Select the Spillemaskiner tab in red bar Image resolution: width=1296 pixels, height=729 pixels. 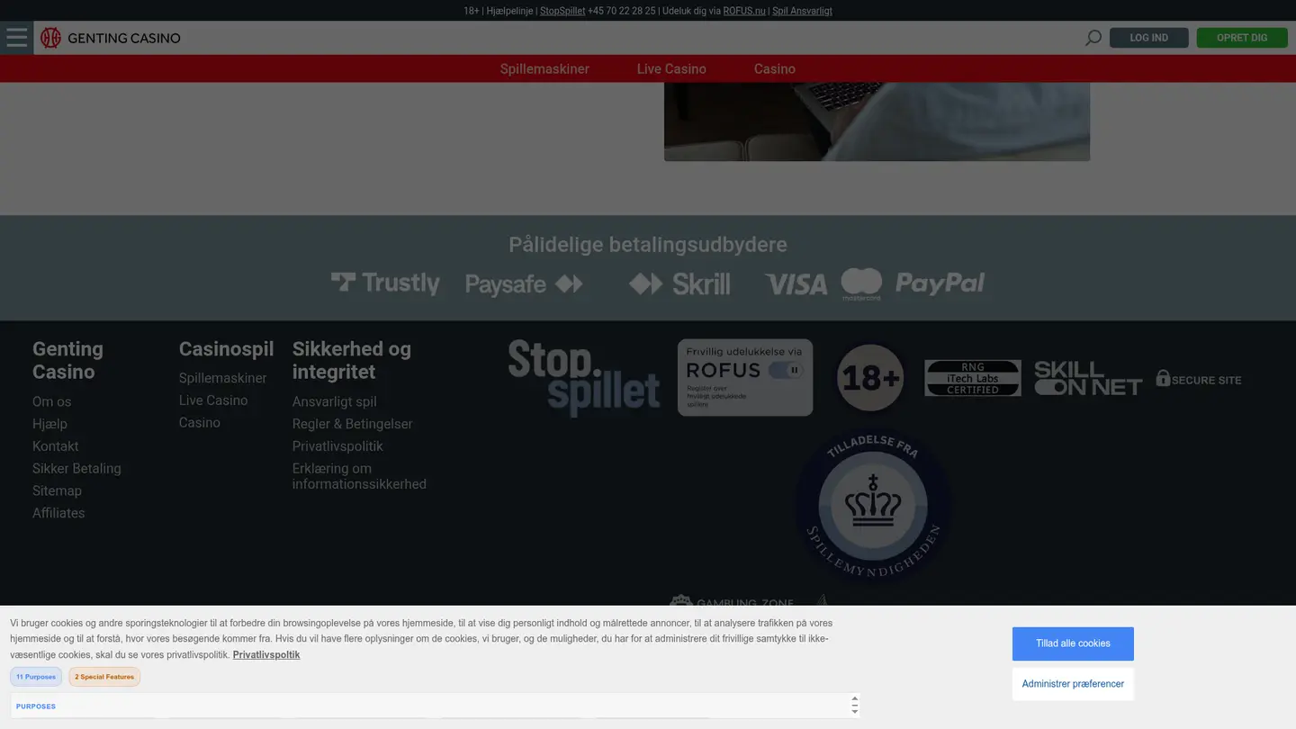[544, 68]
